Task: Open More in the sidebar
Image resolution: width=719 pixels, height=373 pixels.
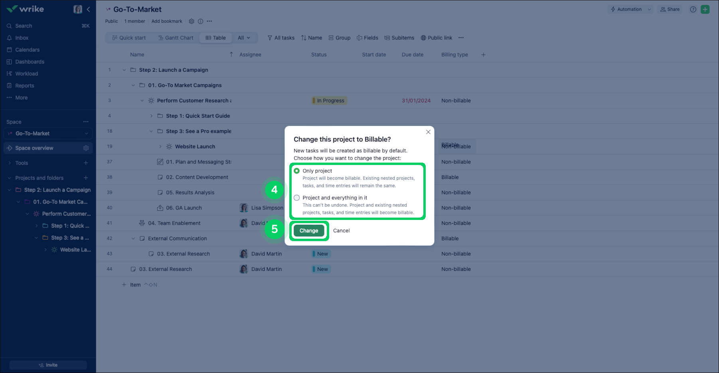Action: tap(21, 98)
